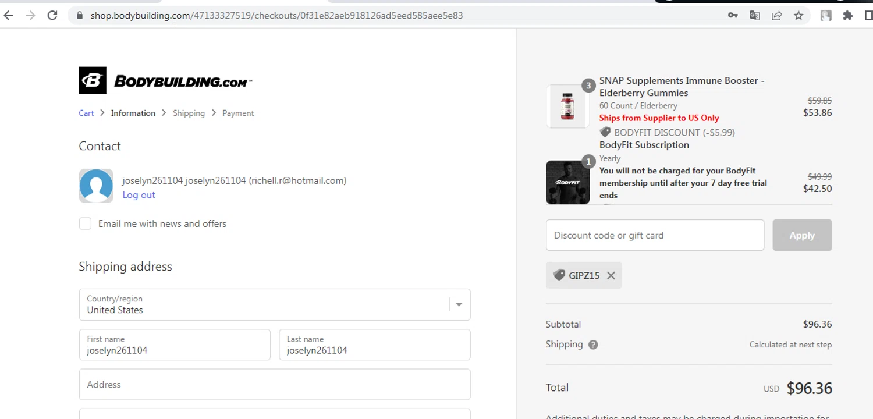
Task: Reload the page with refresh icon
Action: [x=52, y=16]
